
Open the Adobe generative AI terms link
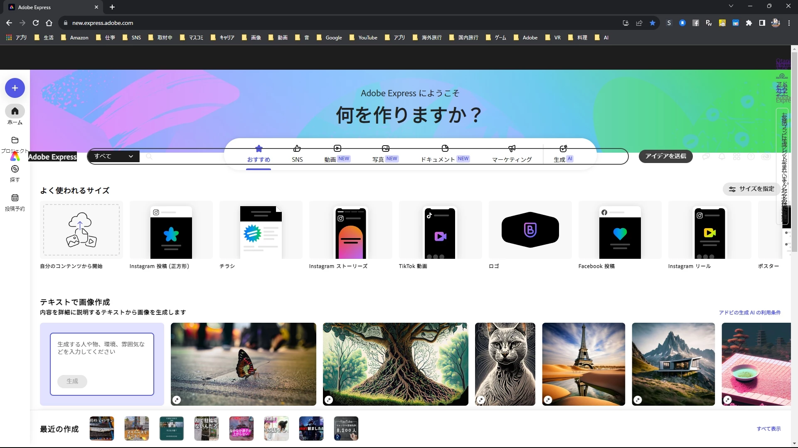(749, 312)
